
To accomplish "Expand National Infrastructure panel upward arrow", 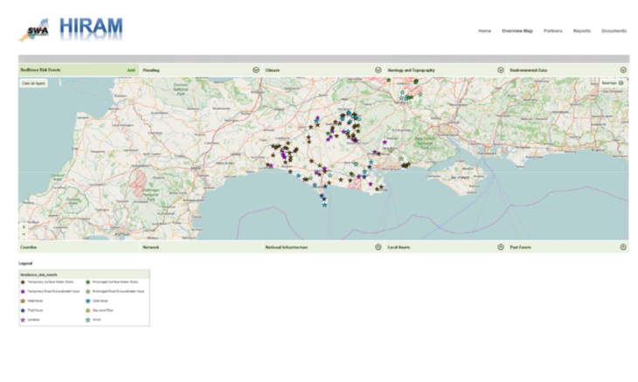I will 378,247.
